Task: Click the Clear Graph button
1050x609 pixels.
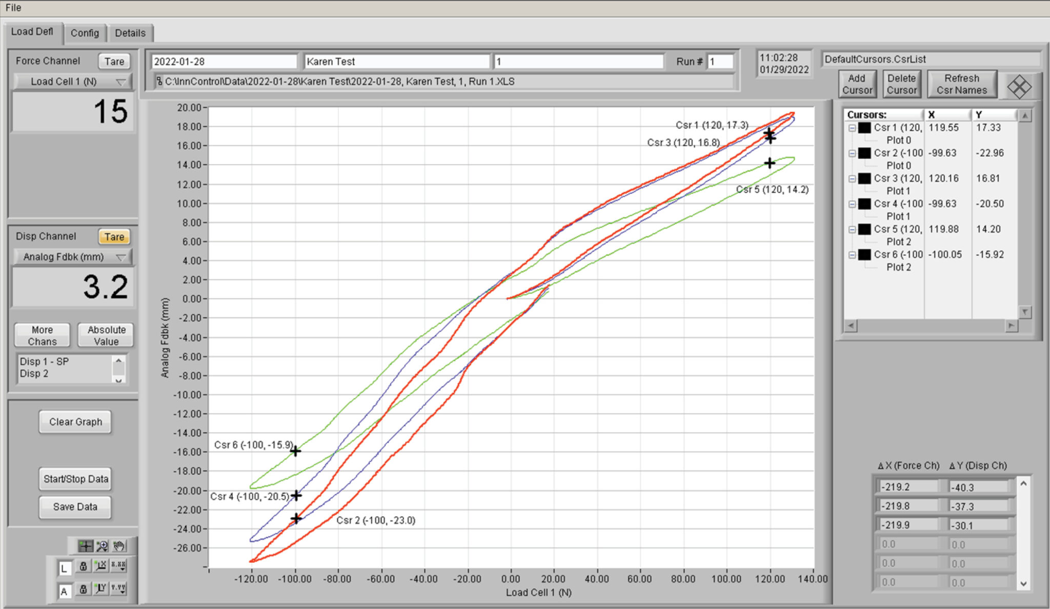Action: click(75, 422)
